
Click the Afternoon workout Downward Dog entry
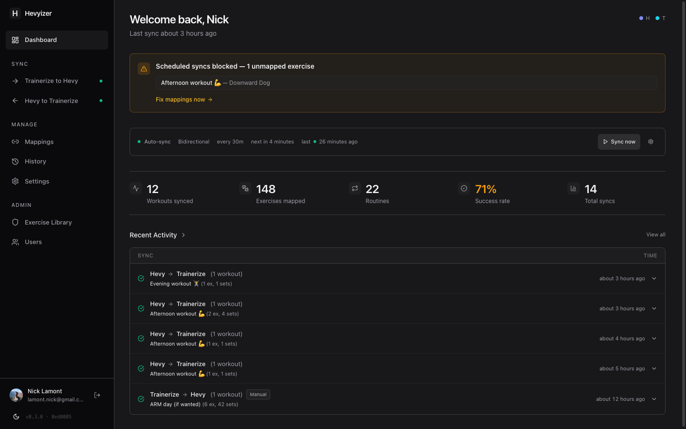click(406, 83)
